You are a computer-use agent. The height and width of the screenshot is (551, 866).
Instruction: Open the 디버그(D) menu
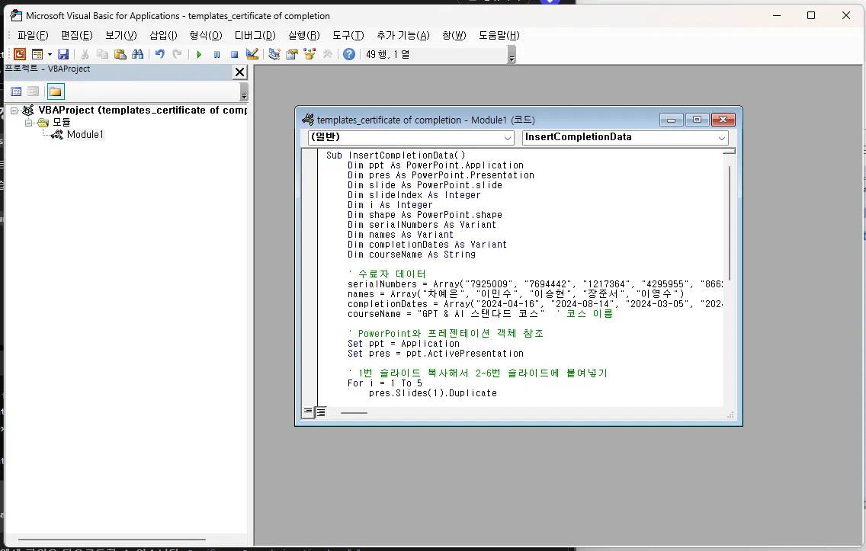(255, 35)
